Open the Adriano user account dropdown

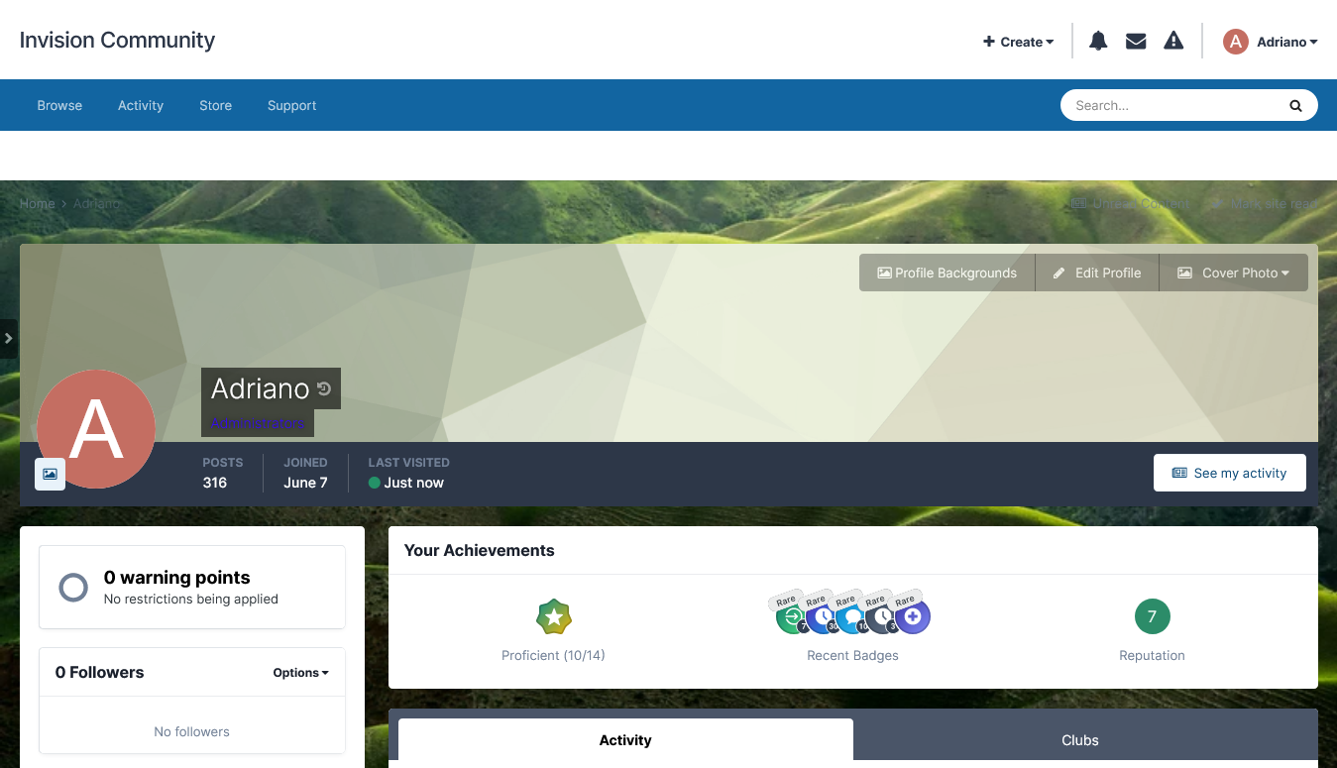point(1286,42)
